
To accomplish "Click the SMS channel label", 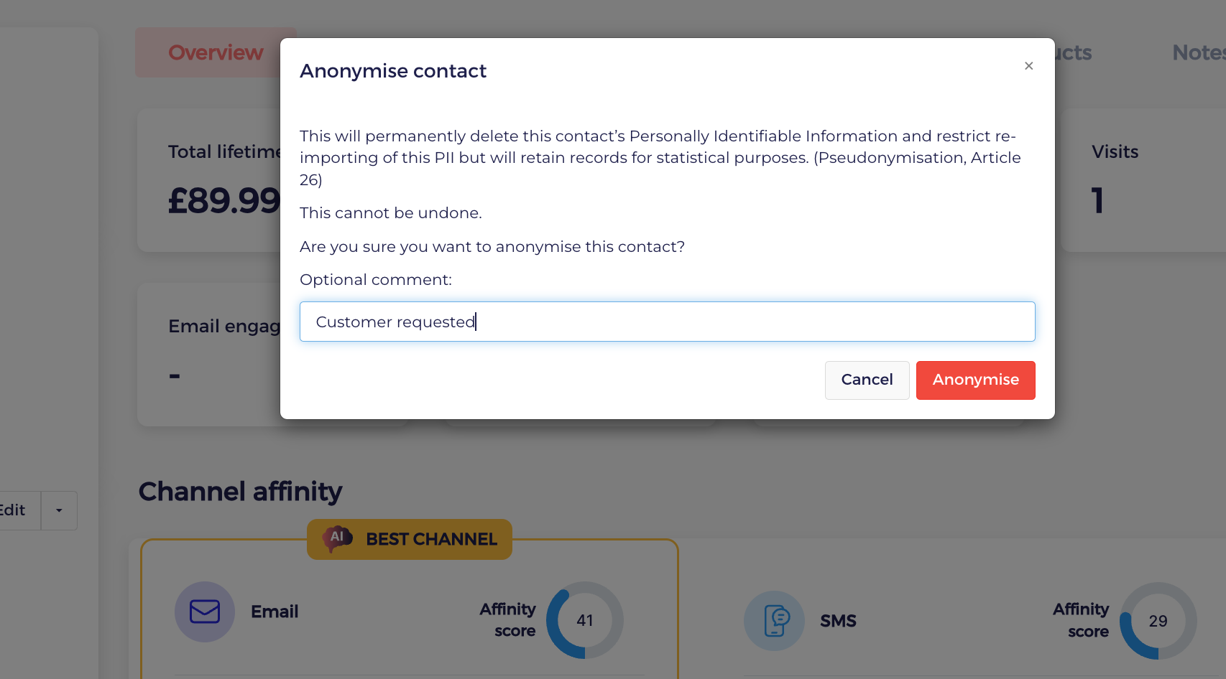I will (x=838, y=621).
